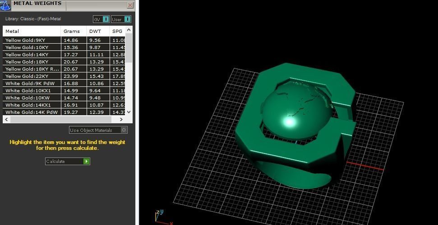
Task: Click the DWT column header
Action: [x=98, y=31]
